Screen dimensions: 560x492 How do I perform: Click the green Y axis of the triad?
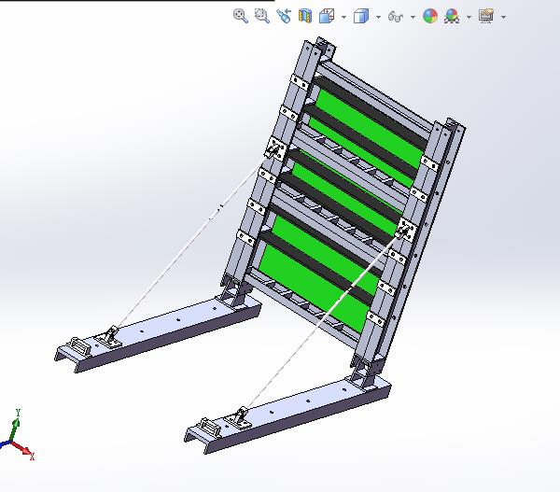point(16,425)
